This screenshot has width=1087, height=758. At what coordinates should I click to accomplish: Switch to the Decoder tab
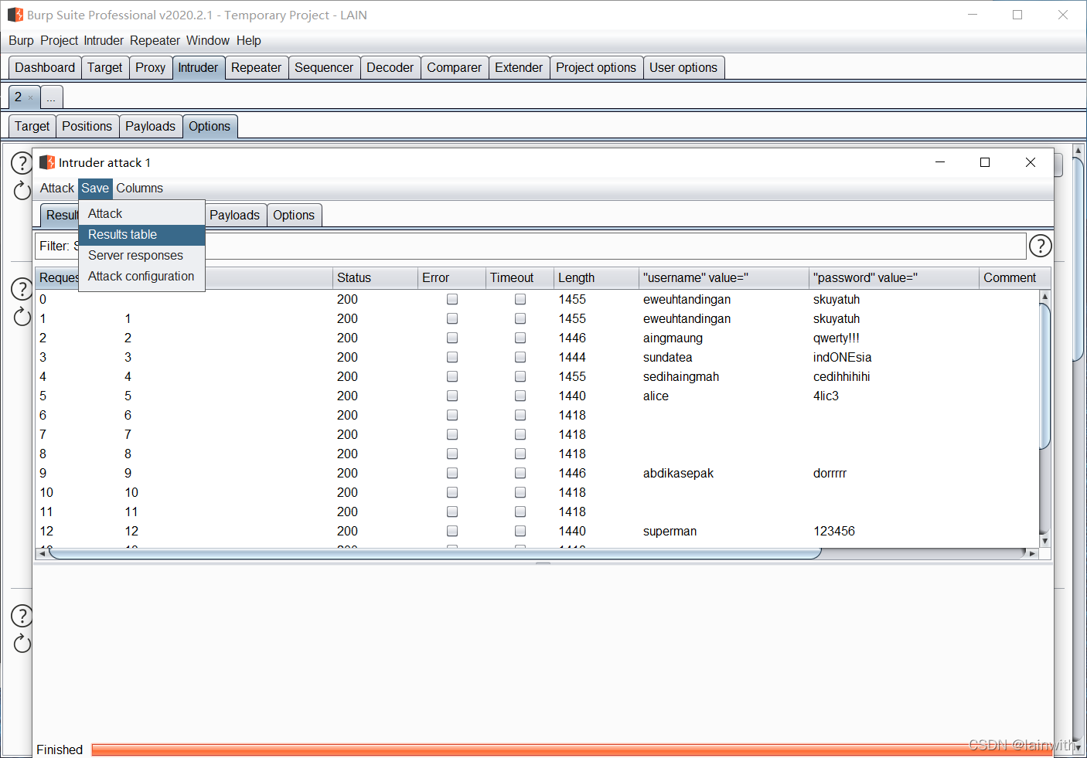click(390, 68)
